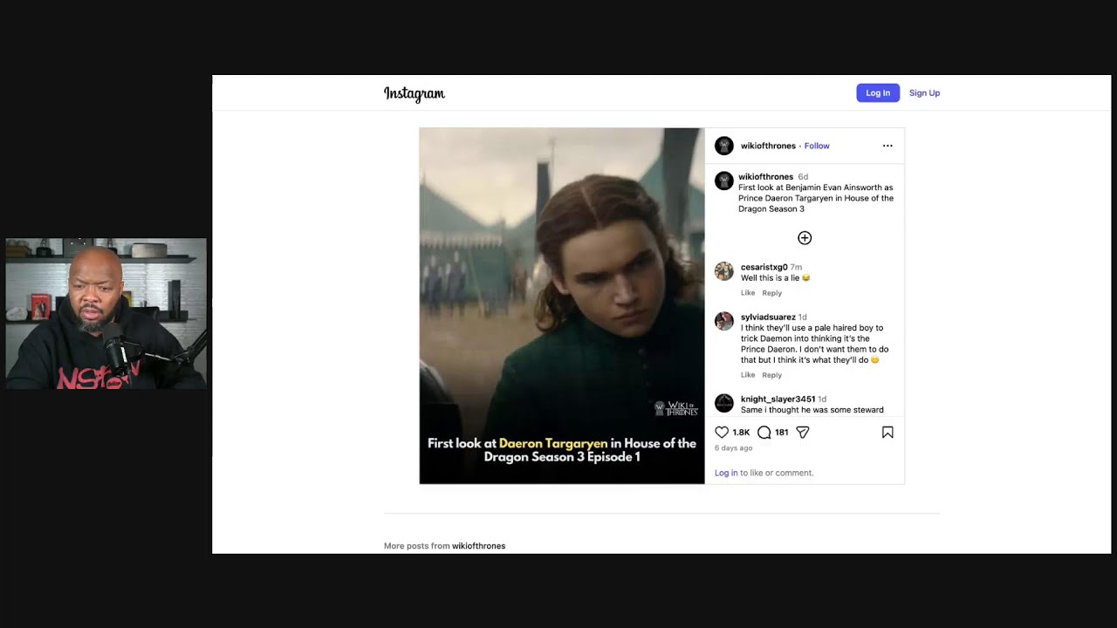Click the '1d' time on knight_slayer3451's comment
The width and height of the screenshot is (1117, 628).
(822, 399)
